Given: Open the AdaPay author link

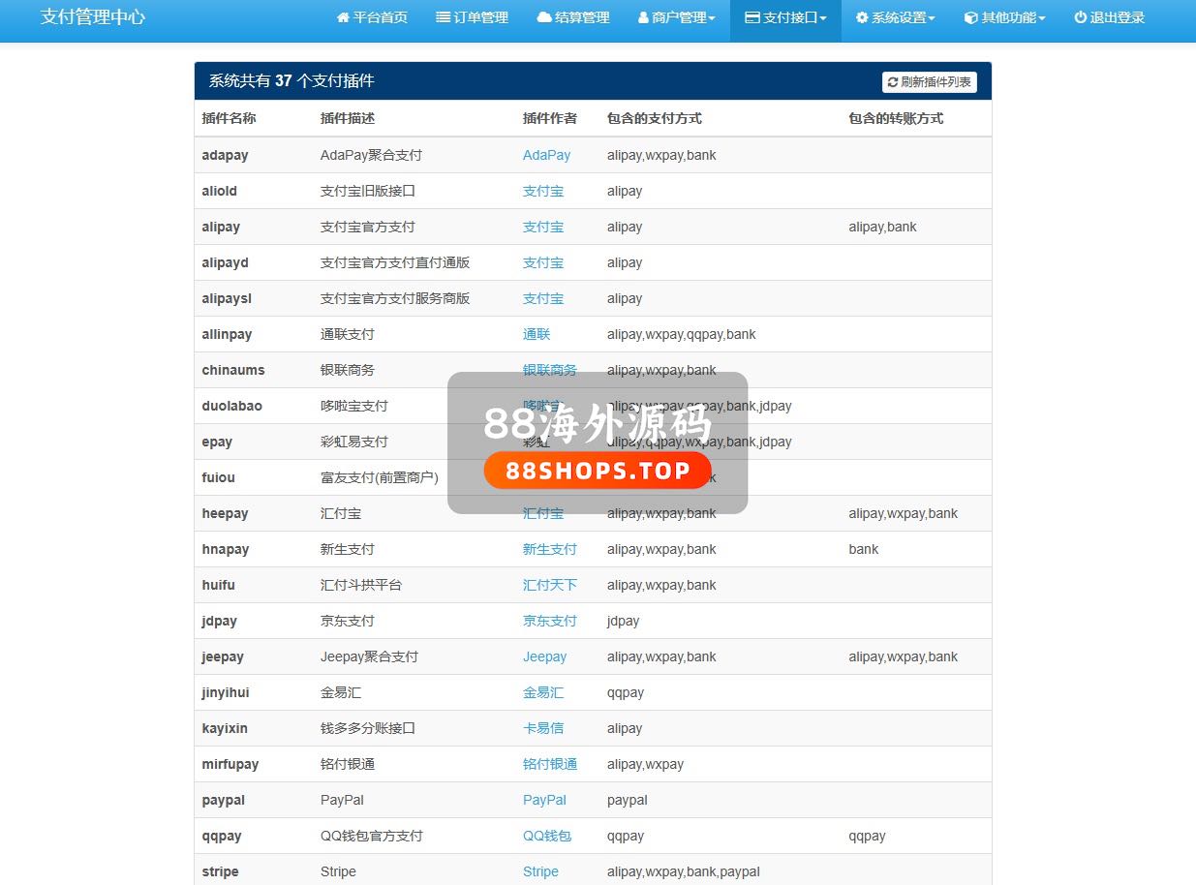Looking at the screenshot, I should pyautogui.click(x=546, y=155).
